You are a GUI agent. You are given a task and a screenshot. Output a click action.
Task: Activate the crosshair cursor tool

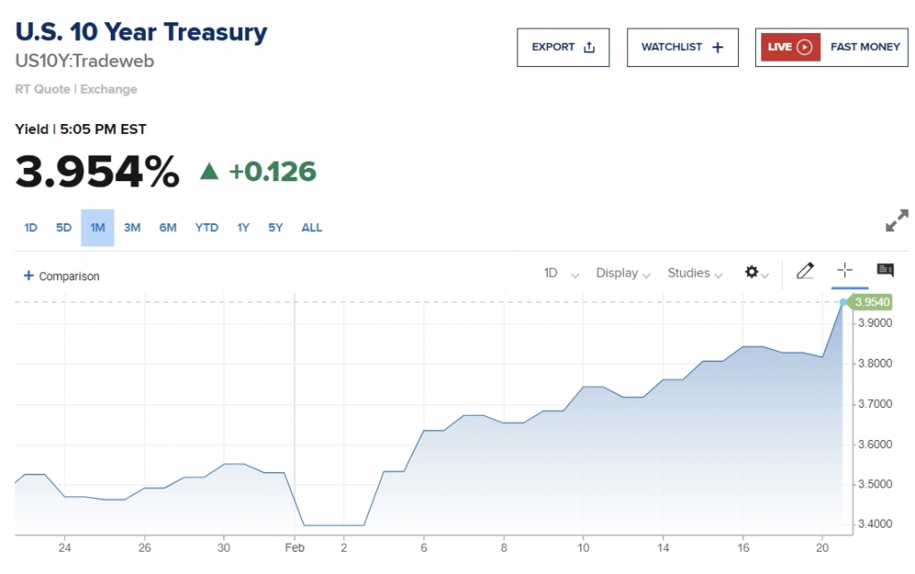point(846,270)
